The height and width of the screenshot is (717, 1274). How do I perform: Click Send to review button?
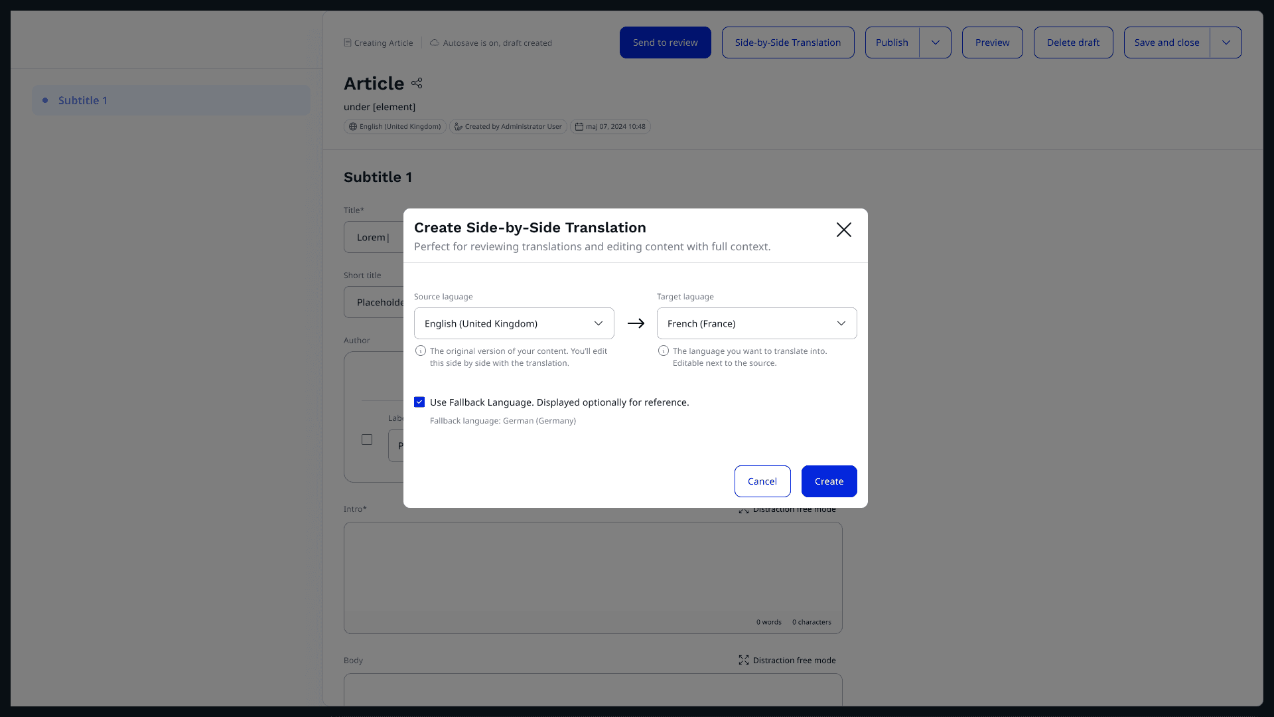tap(665, 42)
